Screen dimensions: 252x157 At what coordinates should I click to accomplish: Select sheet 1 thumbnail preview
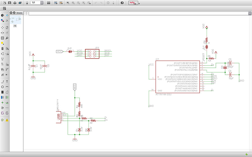tap(15, 20)
